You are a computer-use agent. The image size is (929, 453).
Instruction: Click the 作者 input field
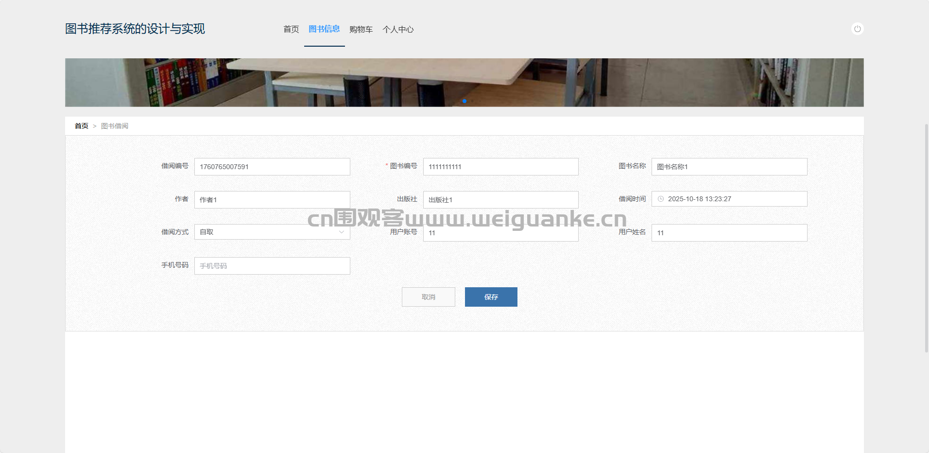[x=272, y=200]
